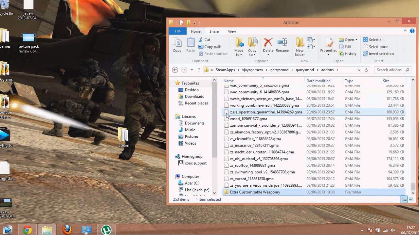Viewport: 419px width, 235px height.
Task: Select Extra Customizable Weaponry folder
Action: pyautogui.click(x=314, y=192)
